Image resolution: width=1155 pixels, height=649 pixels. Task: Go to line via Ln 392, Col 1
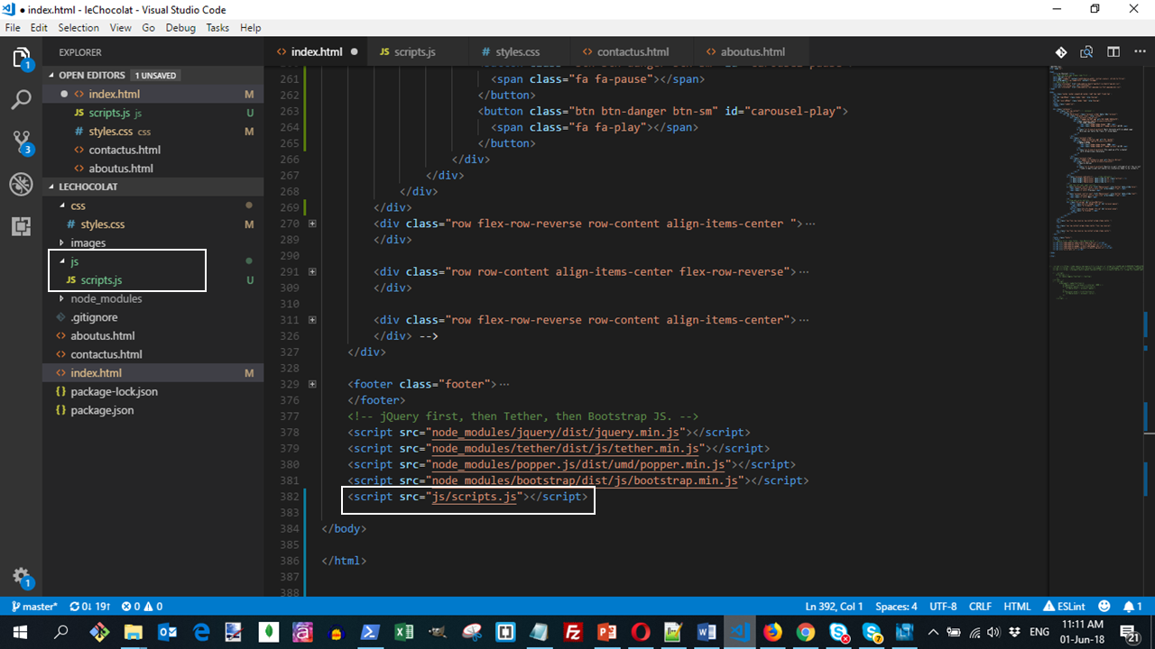[x=834, y=607]
